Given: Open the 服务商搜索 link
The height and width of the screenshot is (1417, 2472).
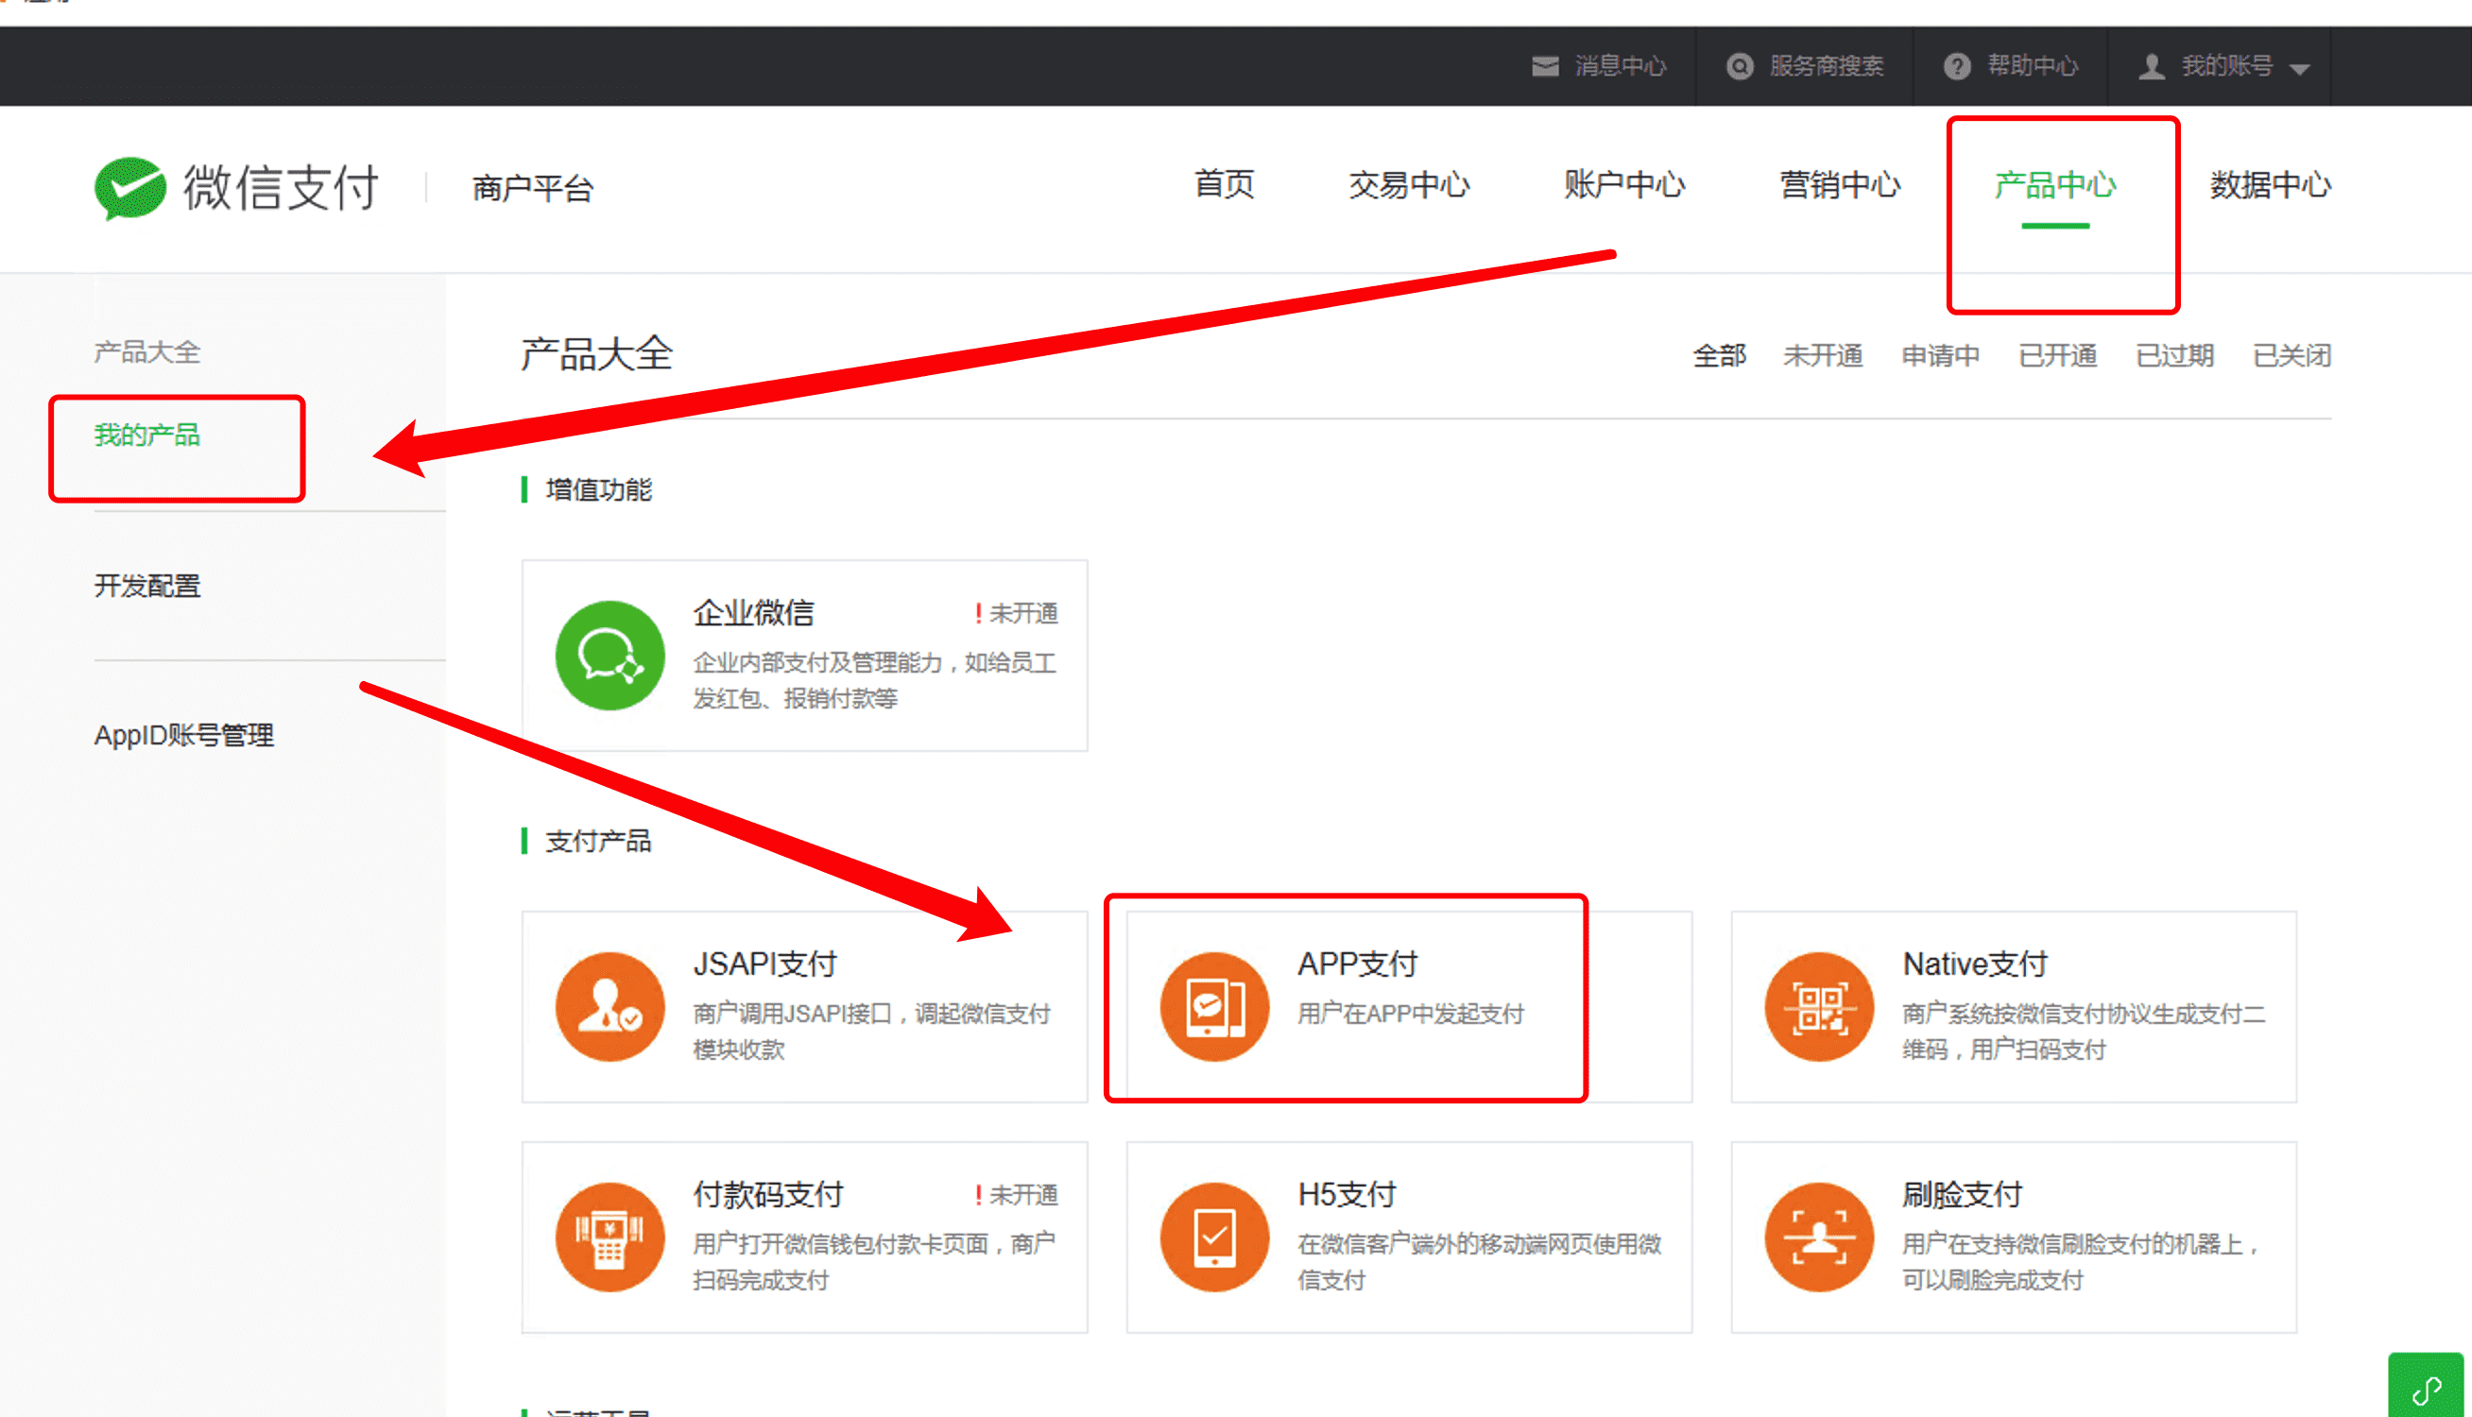Looking at the screenshot, I should click(1826, 66).
